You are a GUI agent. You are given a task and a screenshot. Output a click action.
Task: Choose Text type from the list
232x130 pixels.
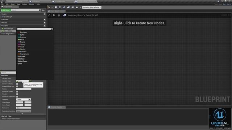point(22,47)
